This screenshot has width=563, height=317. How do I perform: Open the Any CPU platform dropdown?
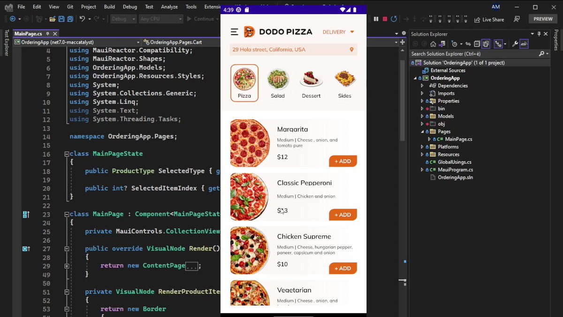[160, 19]
